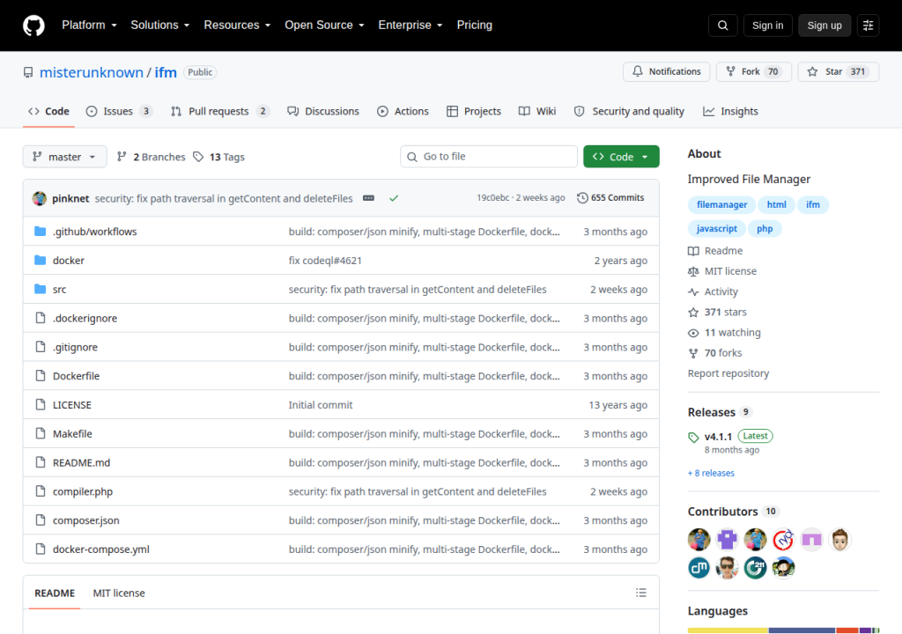Screen dimensions: 902x634
Task: Click the Activity pulse icon
Action: coord(693,291)
